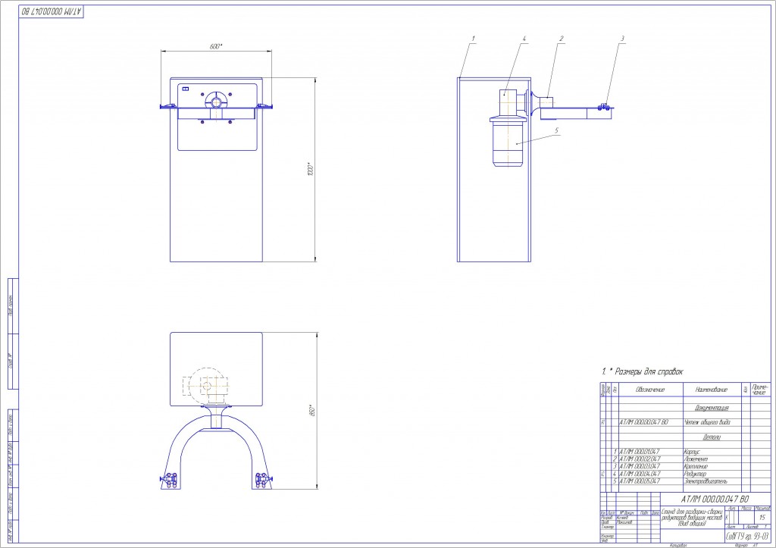Click leader callout number 4 above side view
This screenshot has height=548, width=776.
[x=524, y=39]
